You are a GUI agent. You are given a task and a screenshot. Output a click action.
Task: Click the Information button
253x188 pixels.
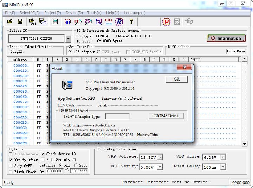pyautogui.click(x=226, y=38)
